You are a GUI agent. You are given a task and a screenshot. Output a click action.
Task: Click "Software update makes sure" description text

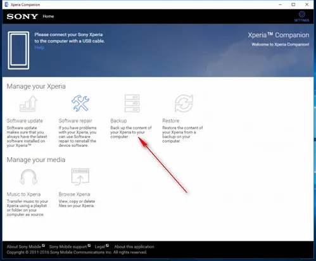pyautogui.click(x=27, y=137)
